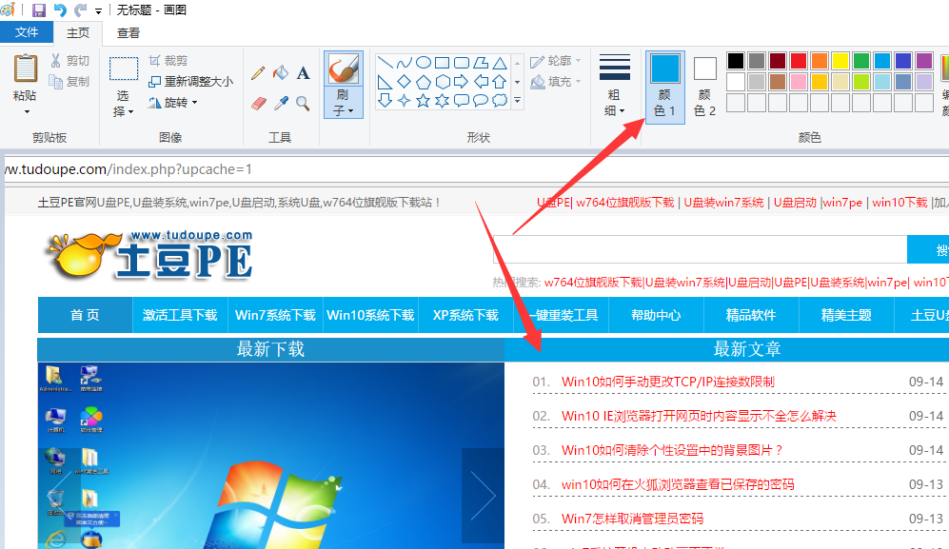Select the Five-point star shape
The width and height of the screenshot is (949, 549).
coord(424,101)
